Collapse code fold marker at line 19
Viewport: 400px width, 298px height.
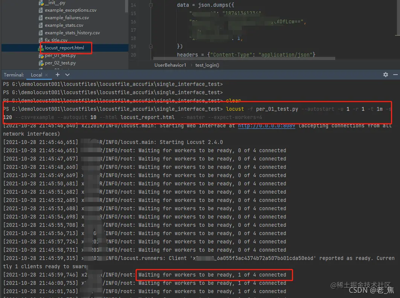coord(151,46)
